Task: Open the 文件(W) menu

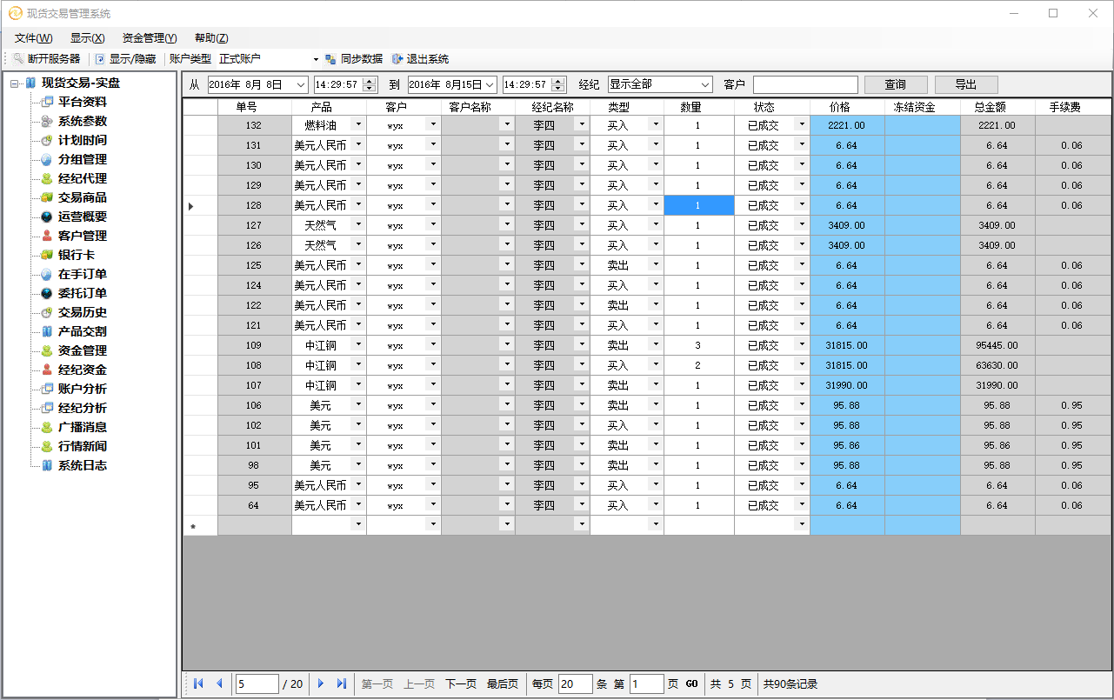Action: coord(34,38)
